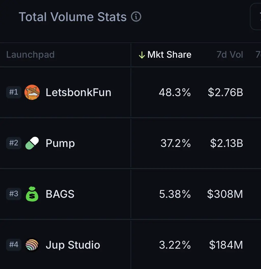This screenshot has height=269, width=261.
Task: Select the LetsbonkFun dog logo
Action: pos(32,92)
